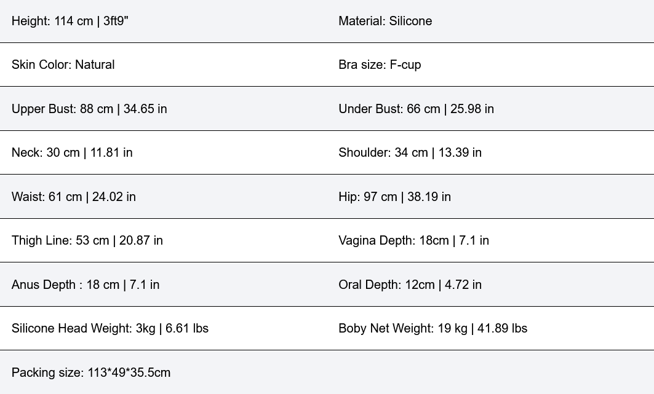654x394 pixels.
Task: Click the Packing size dimensions text
Action: [x=91, y=372]
